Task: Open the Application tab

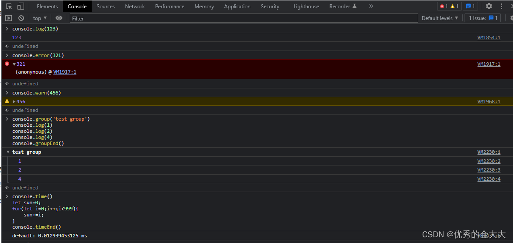Action: [237, 7]
